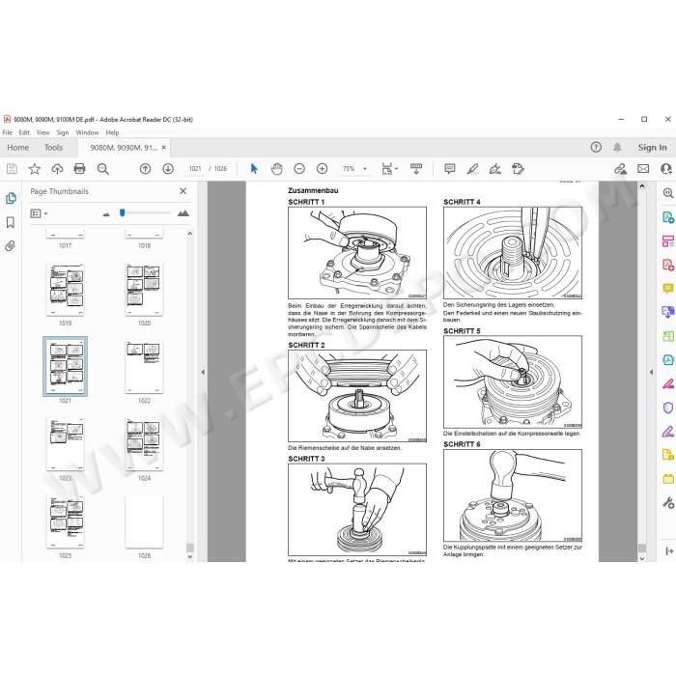Click the Sign In link
This screenshot has width=676, height=676.
coord(652,148)
